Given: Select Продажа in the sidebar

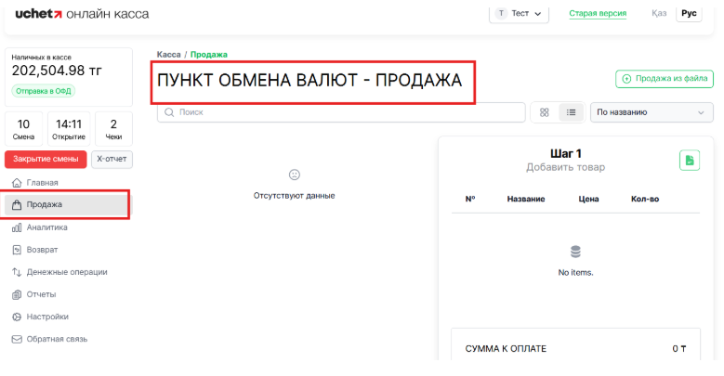Looking at the screenshot, I should click(67, 205).
